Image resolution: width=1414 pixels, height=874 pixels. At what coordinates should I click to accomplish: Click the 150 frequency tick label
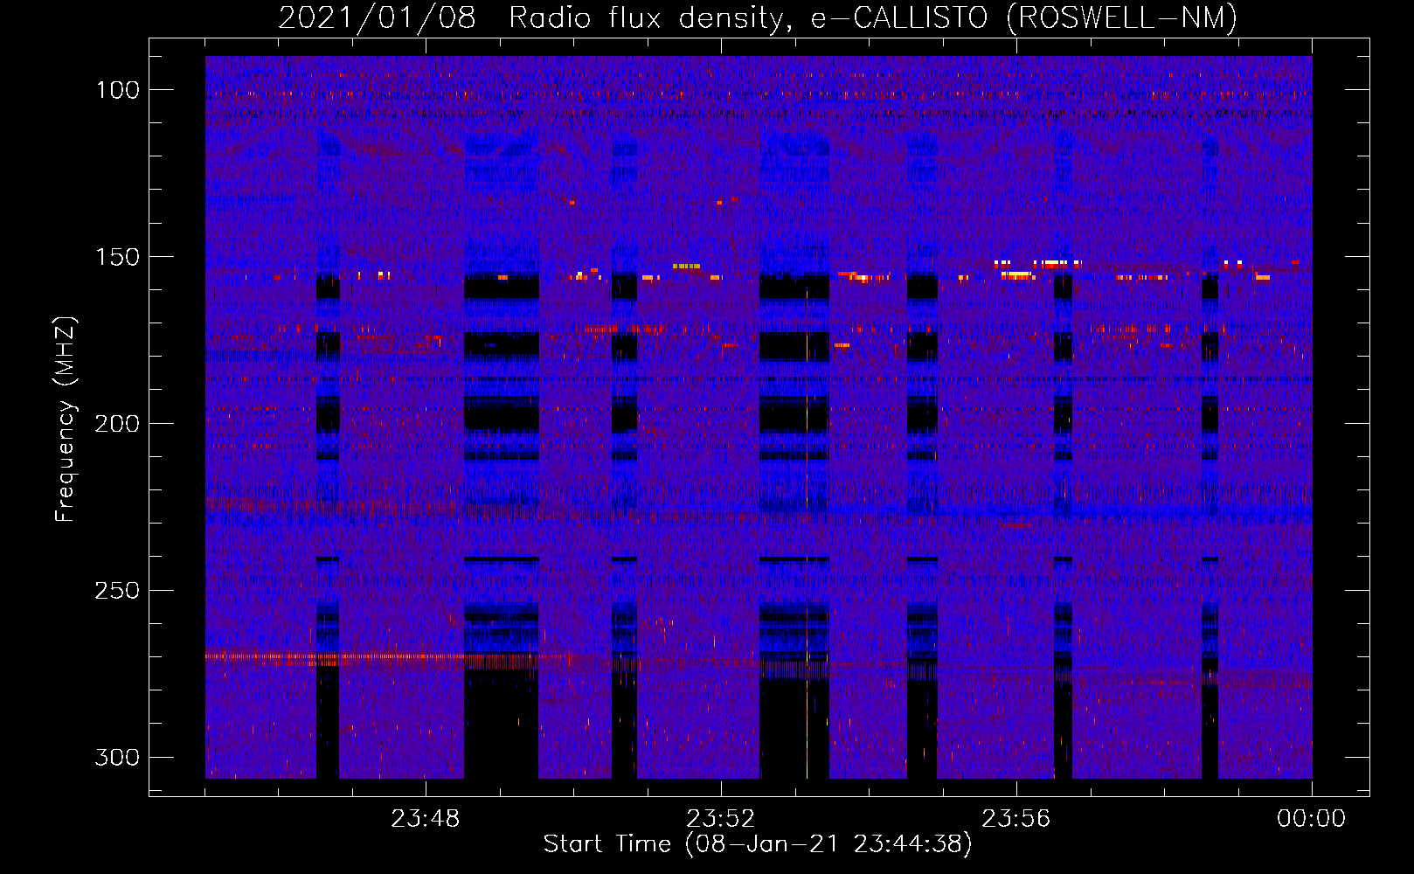pyautogui.click(x=118, y=257)
